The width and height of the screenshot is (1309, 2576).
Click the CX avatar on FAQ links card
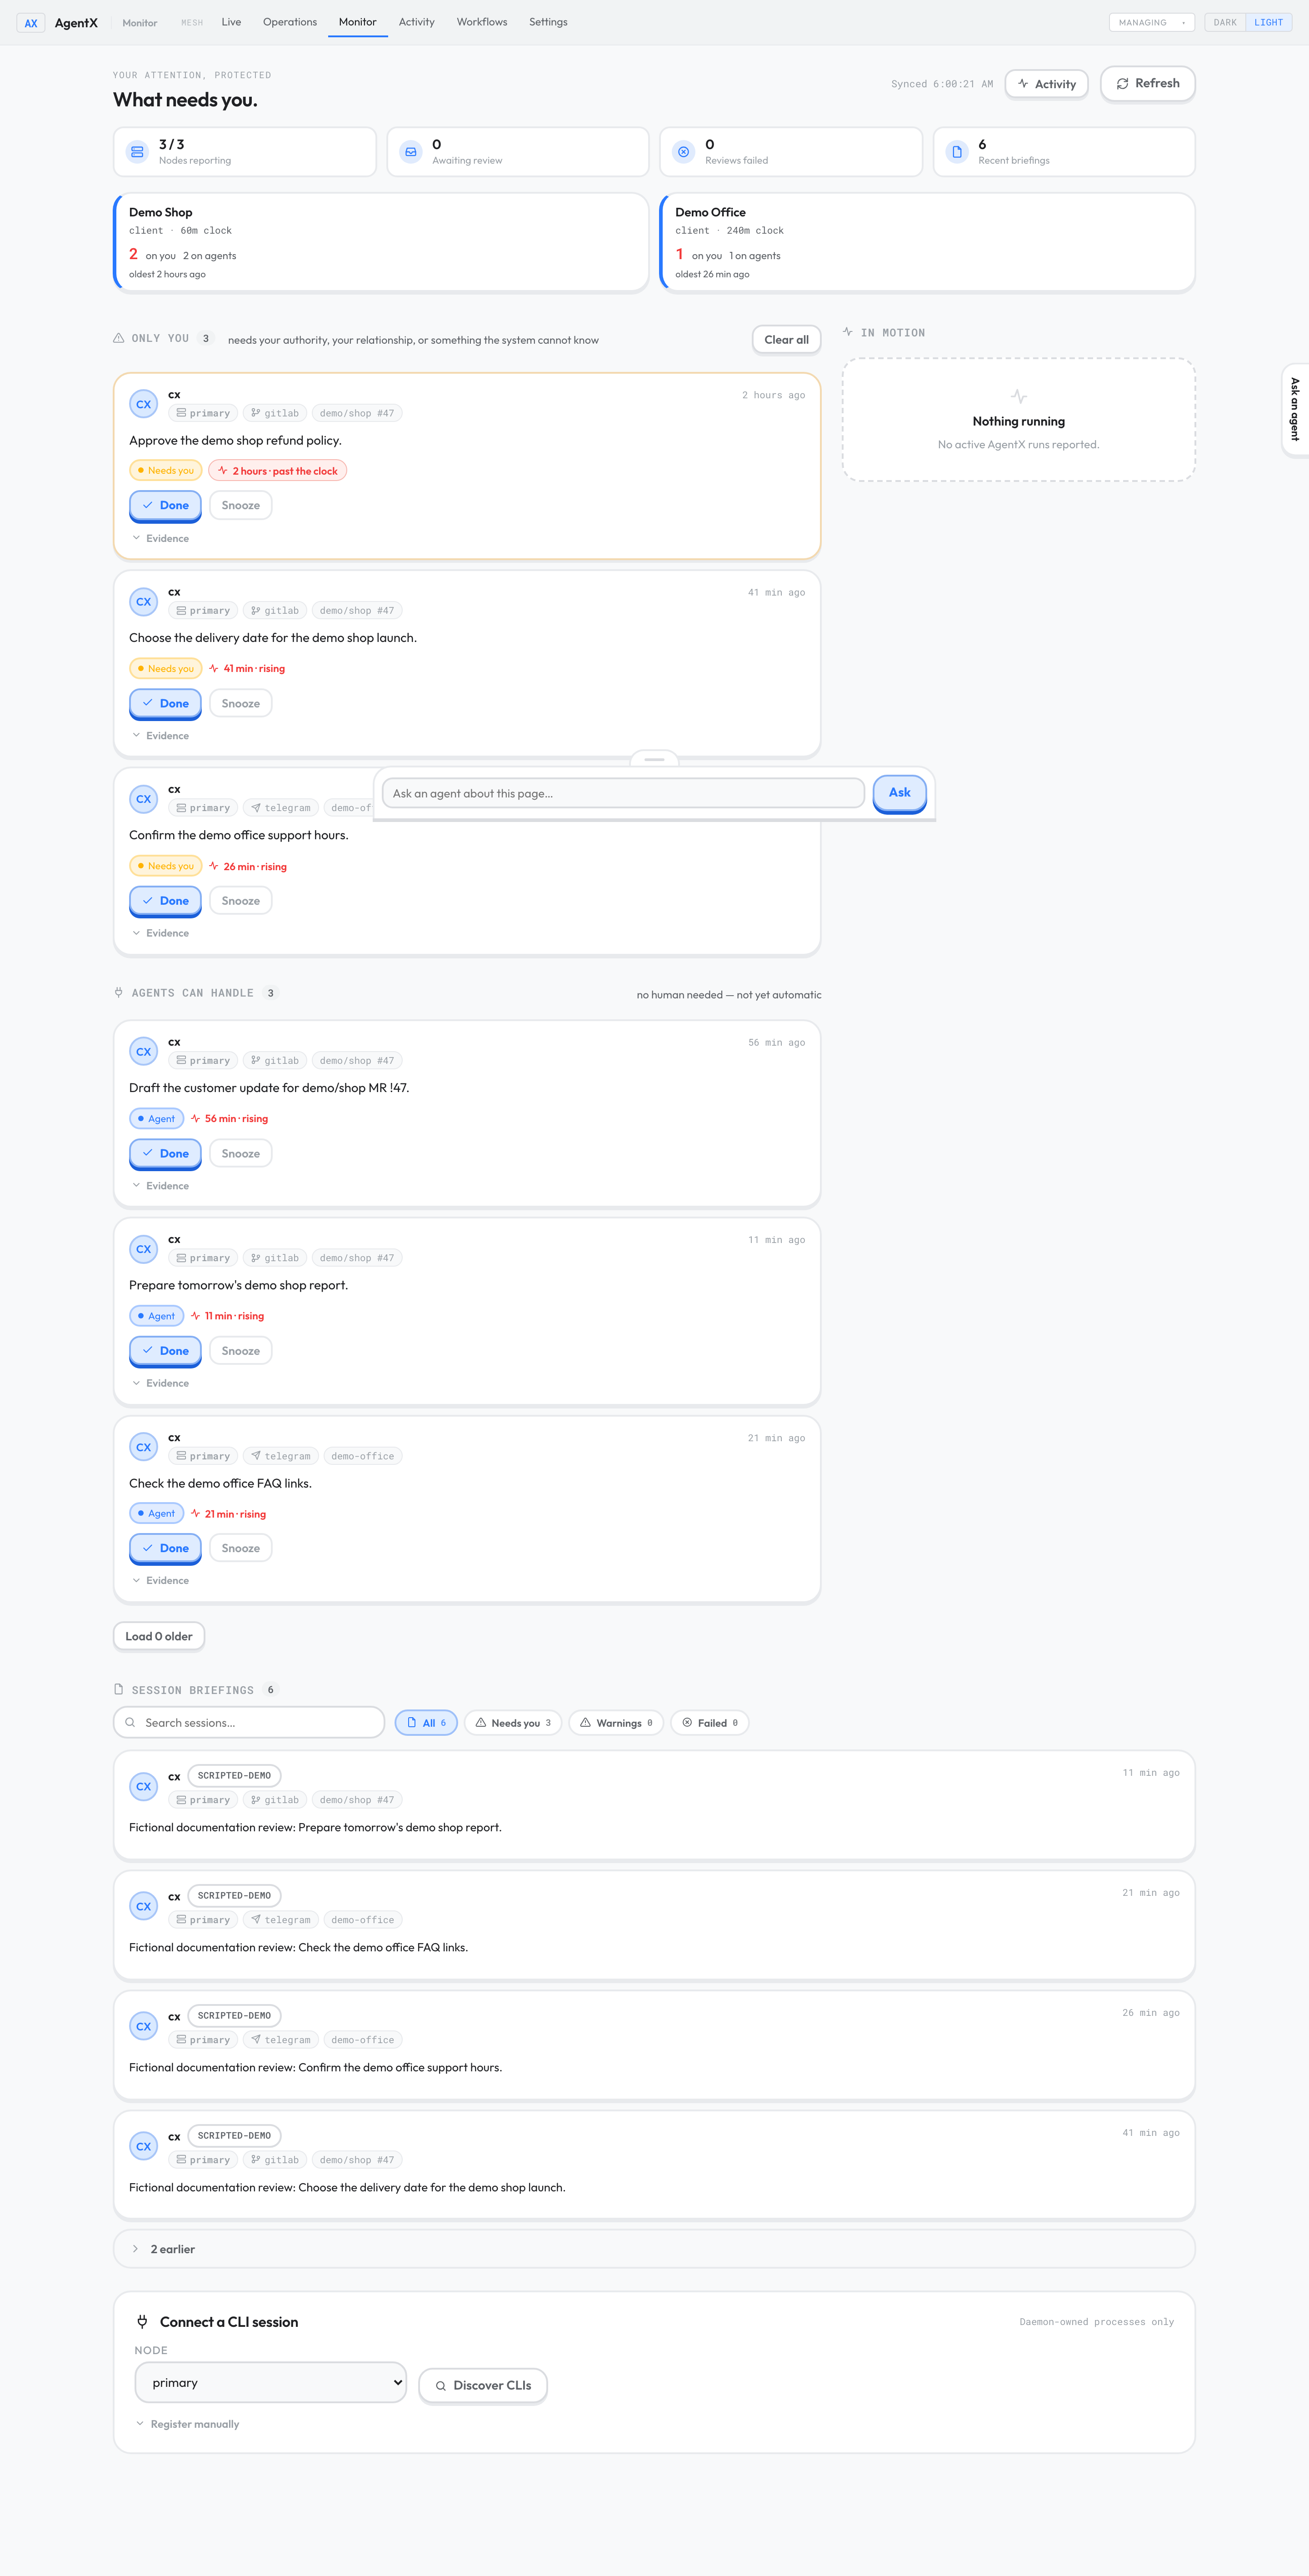144,1447
